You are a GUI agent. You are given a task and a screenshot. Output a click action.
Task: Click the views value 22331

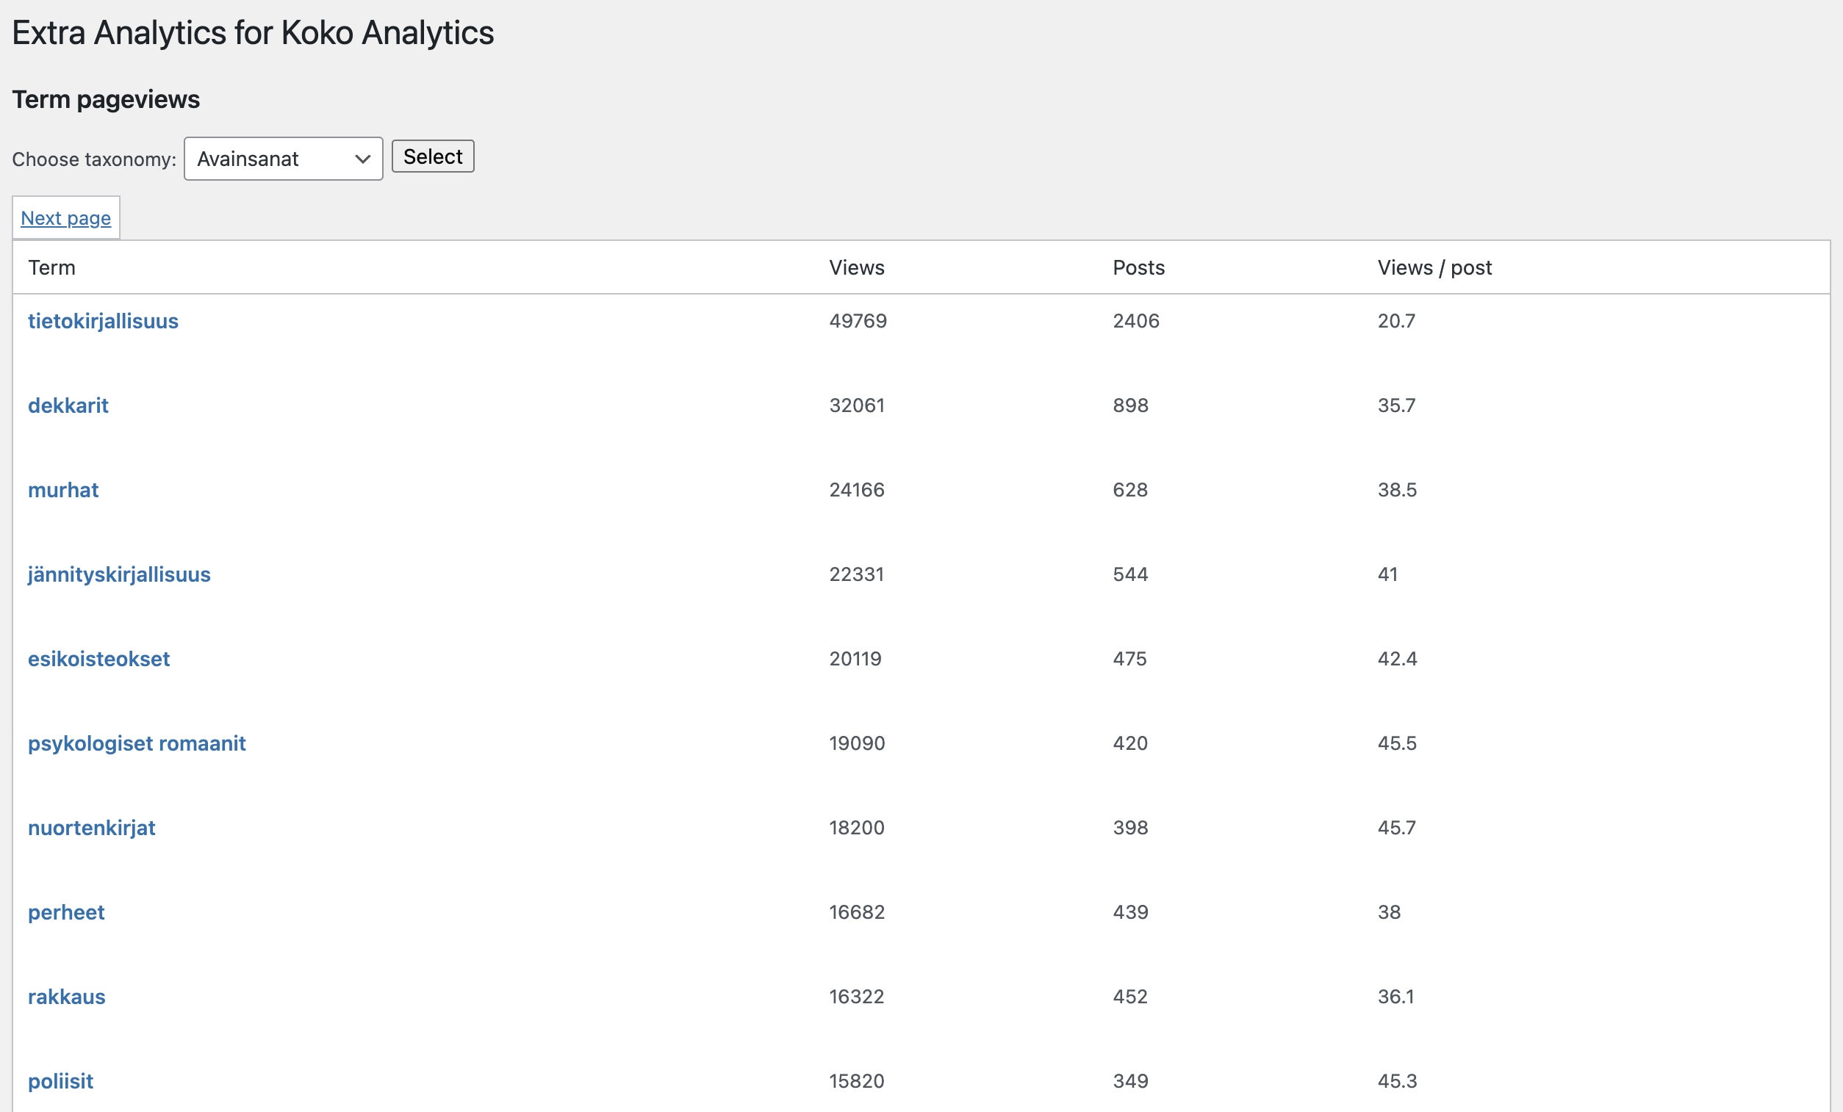(x=856, y=574)
